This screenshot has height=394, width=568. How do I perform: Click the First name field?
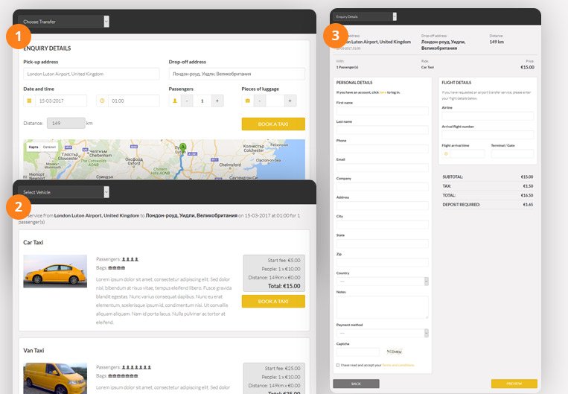383,111
